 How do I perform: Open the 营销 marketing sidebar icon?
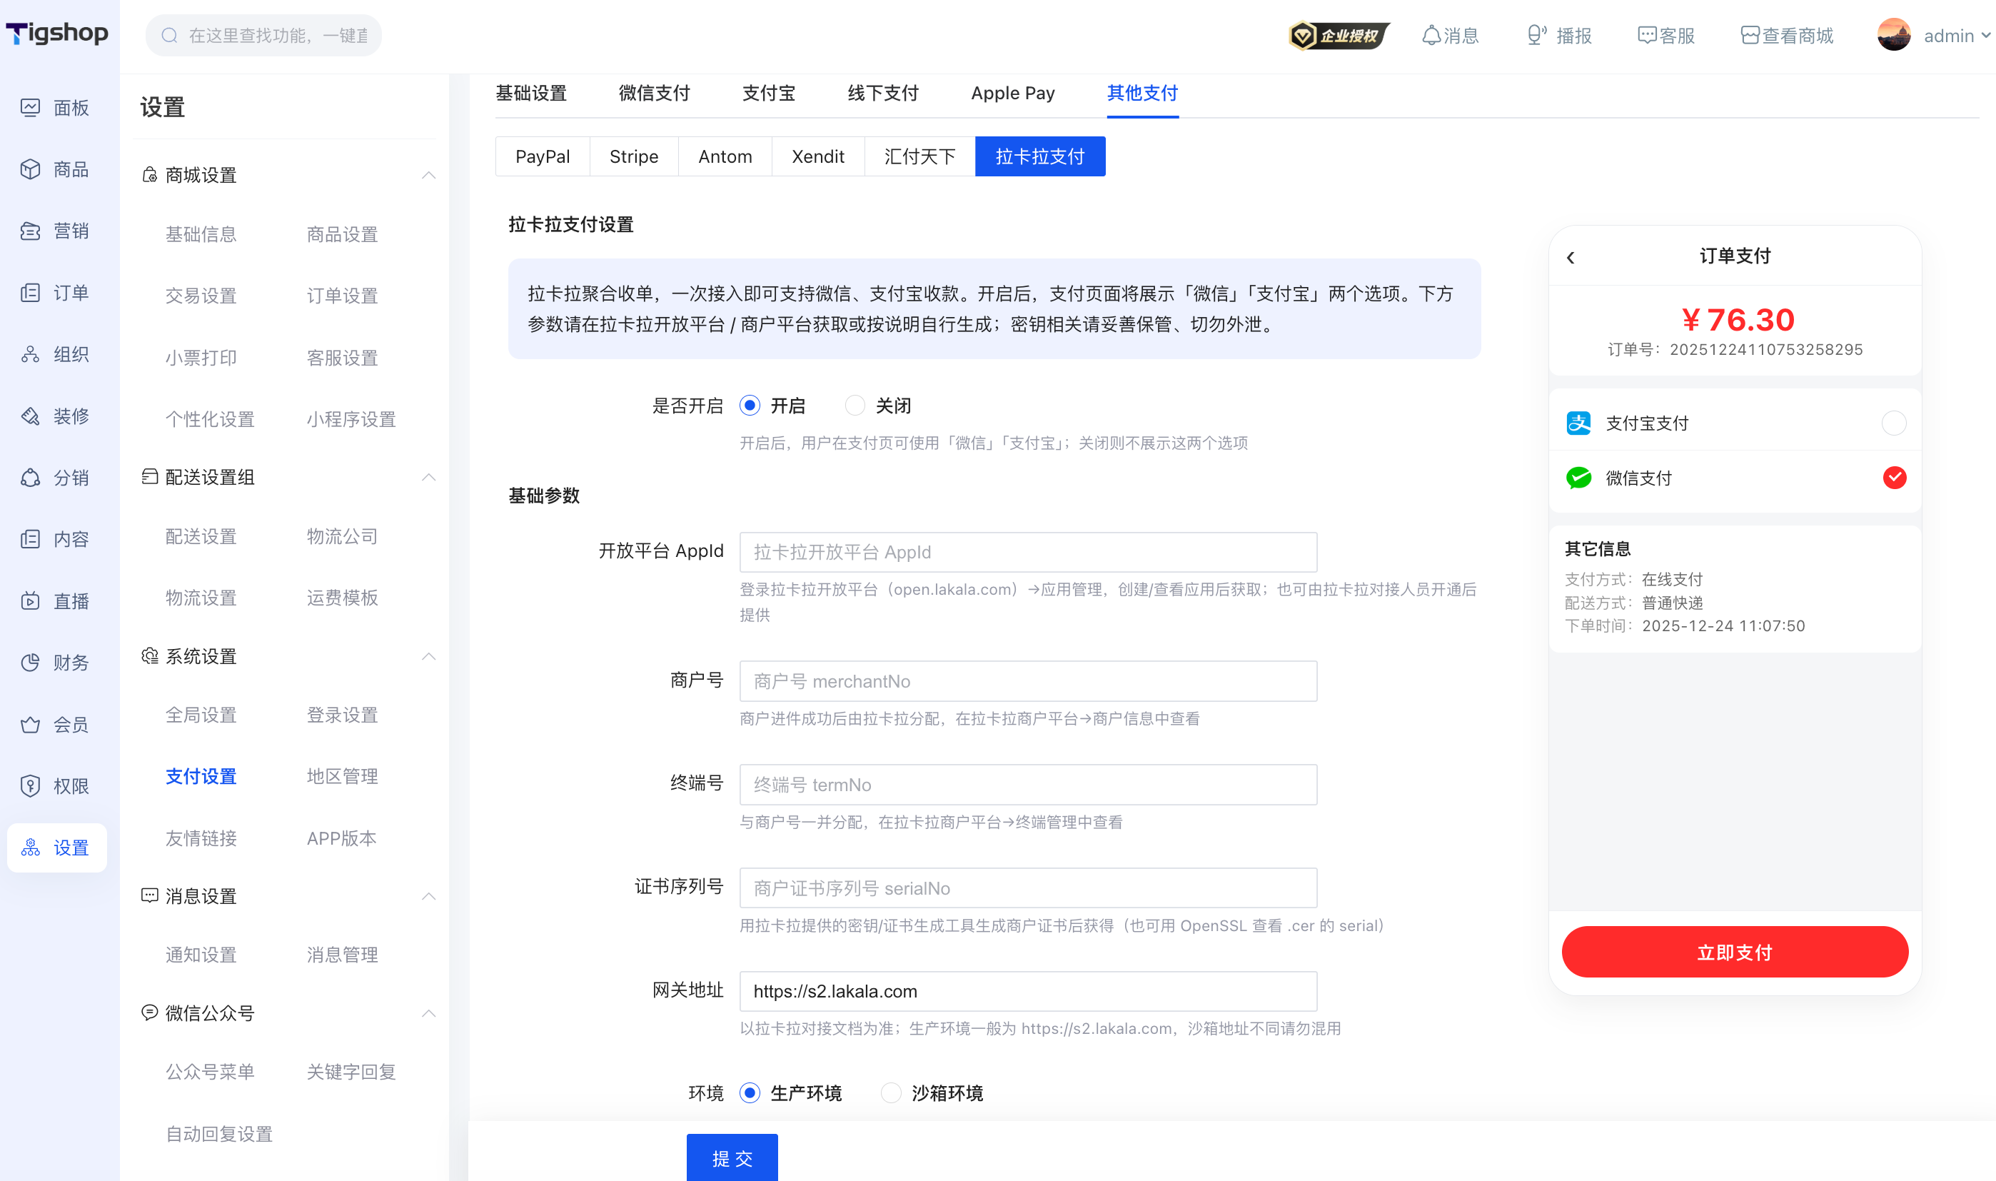click(30, 231)
